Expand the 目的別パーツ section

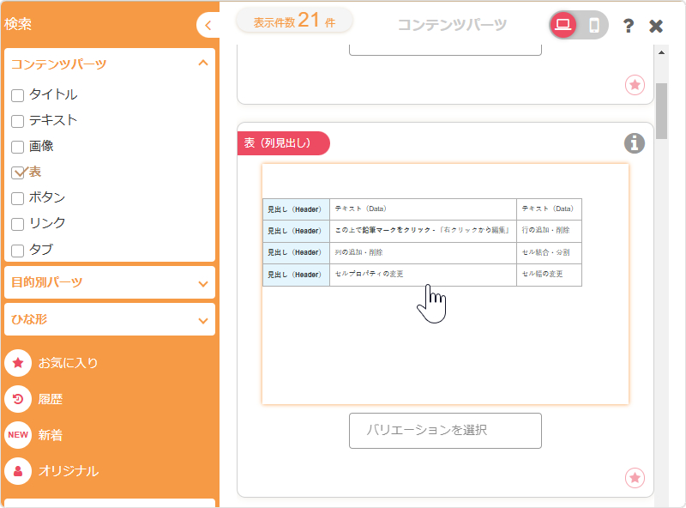pyautogui.click(x=202, y=282)
